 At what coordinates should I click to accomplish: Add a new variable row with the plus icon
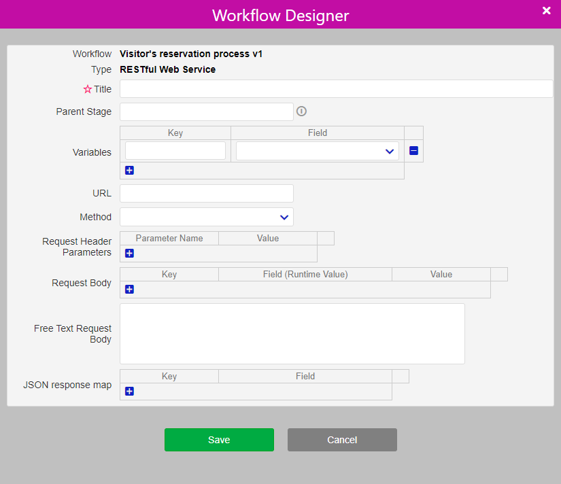129,170
